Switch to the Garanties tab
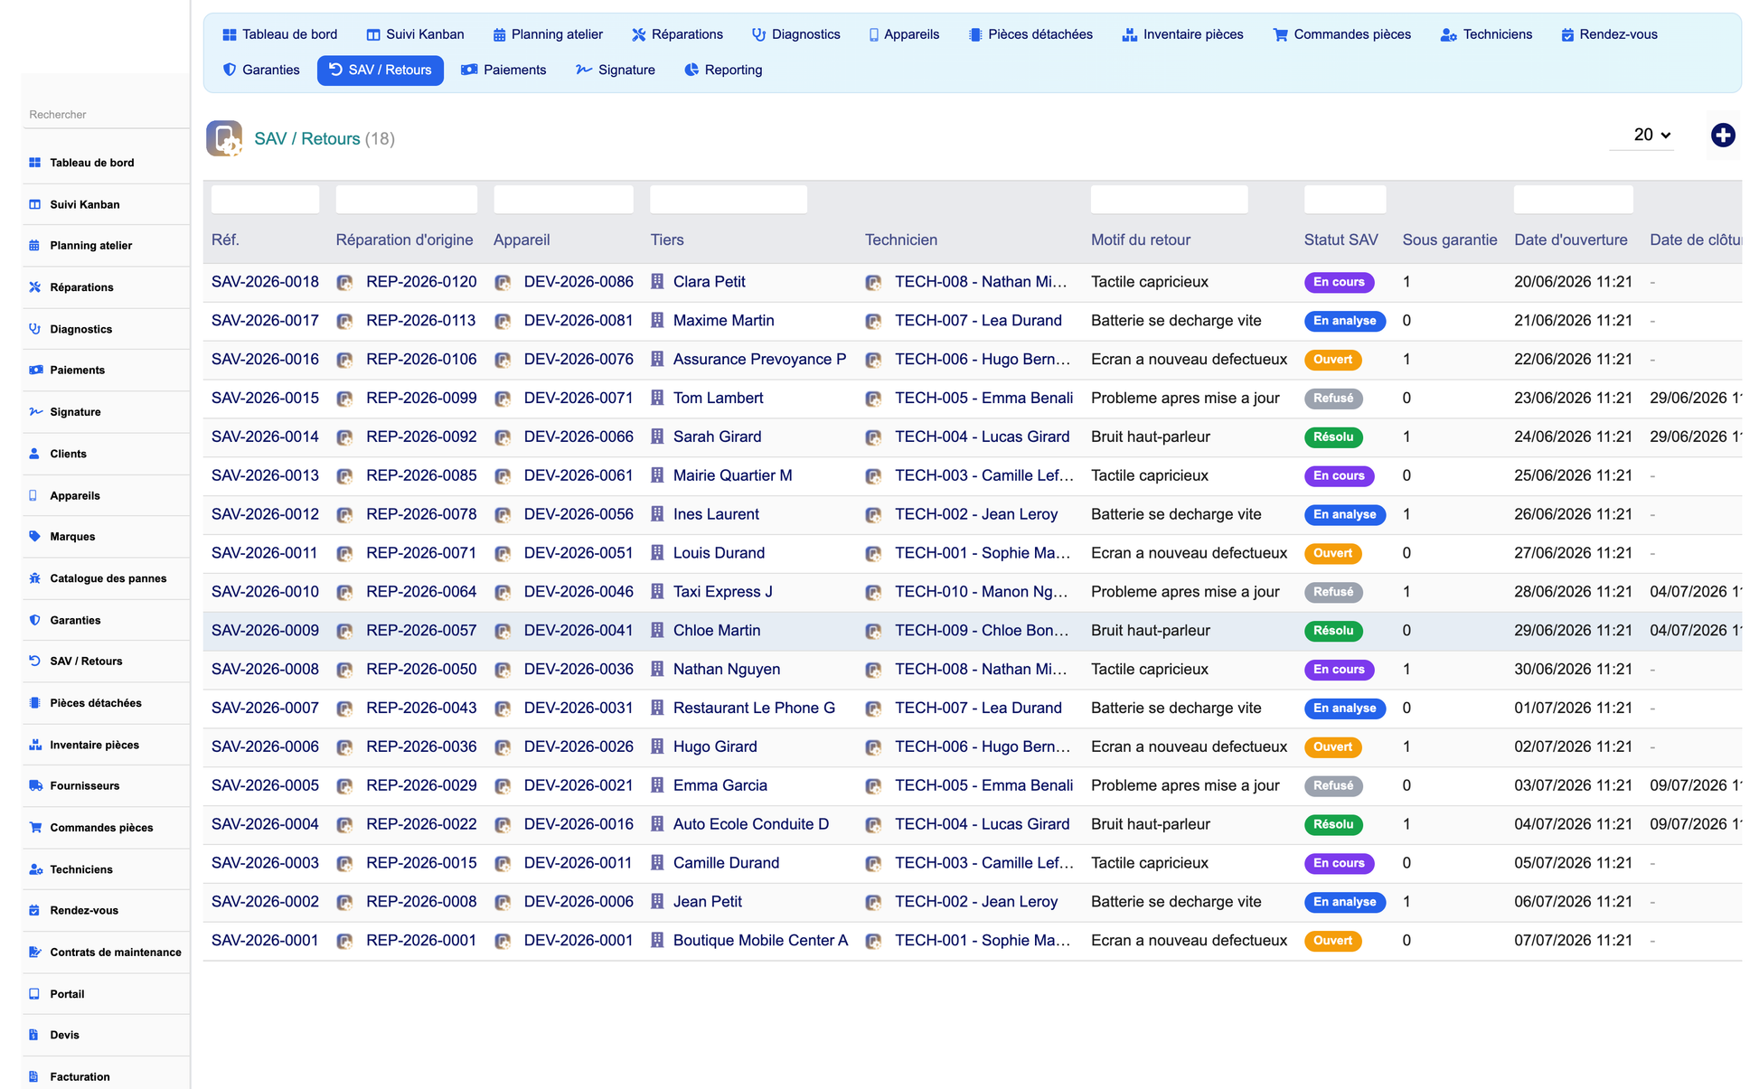This screenshot has height=1089, width=1759. point(261,70)
